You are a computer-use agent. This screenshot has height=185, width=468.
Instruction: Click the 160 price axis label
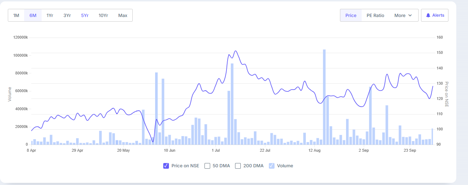pyautogui.click(x=440, y=38)
